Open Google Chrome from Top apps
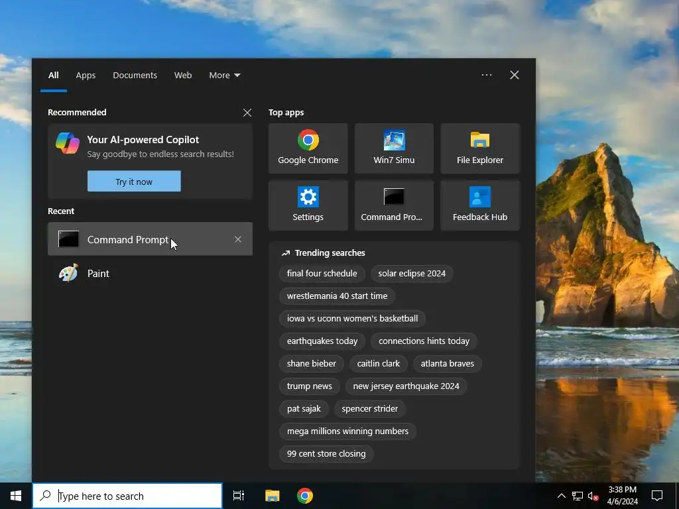 click(308, 148)
